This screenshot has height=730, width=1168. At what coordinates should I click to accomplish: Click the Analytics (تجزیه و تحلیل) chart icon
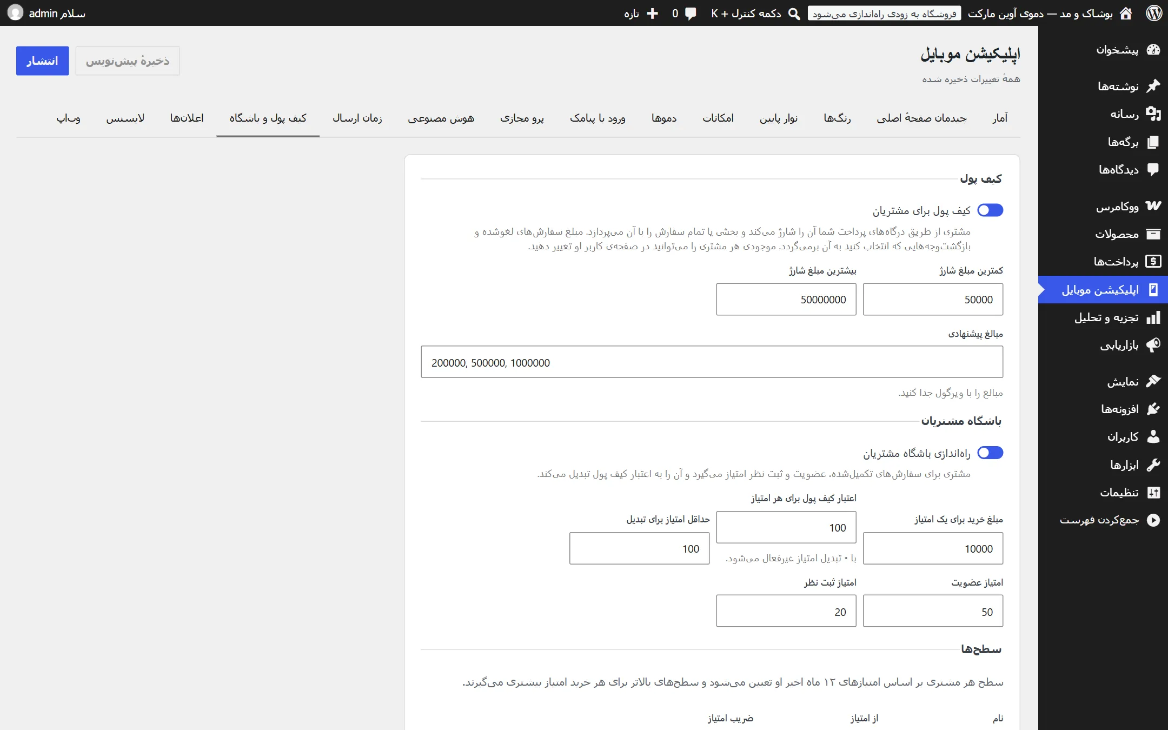click(x=1153, y=317)
